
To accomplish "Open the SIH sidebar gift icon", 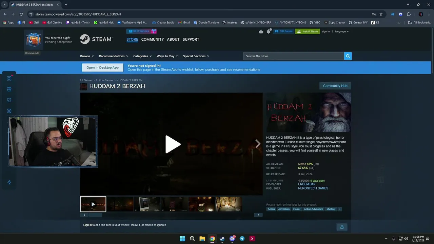I will click(x=9, y=89).
